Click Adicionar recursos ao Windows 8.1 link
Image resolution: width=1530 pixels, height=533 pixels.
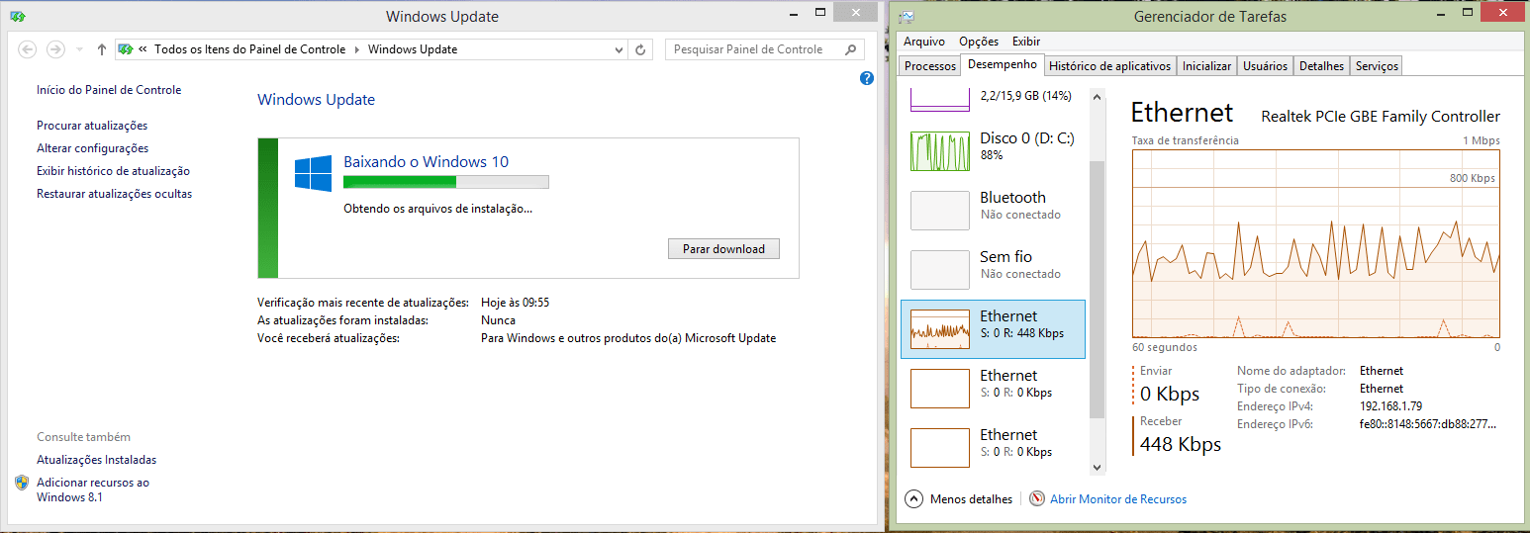coord(93,489)
